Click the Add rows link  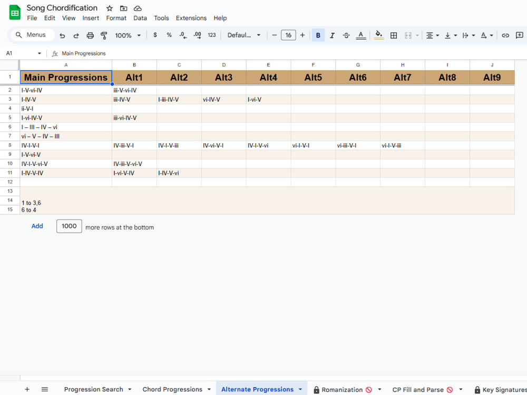(37, 226)
